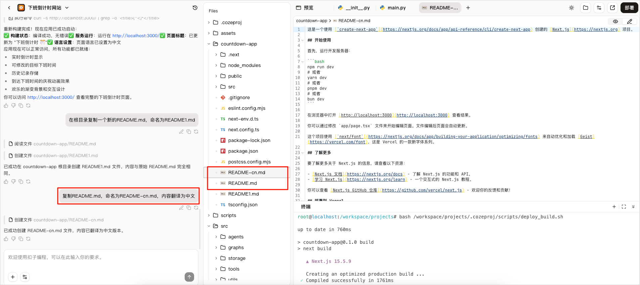The width and height of the screenshot is (640, 285).
Task: Fold the 开始使用 heading at line 3
Action: (303, 40)
